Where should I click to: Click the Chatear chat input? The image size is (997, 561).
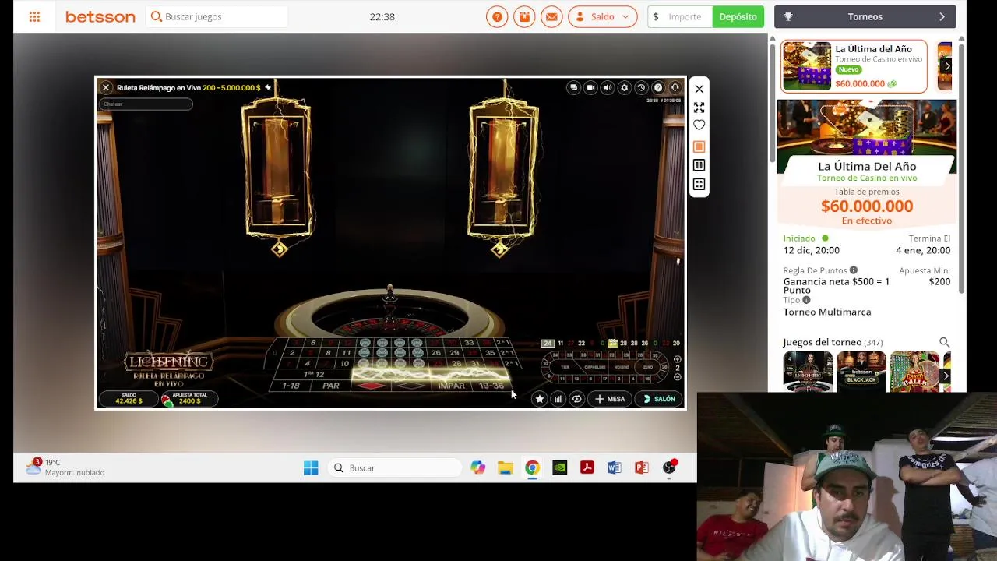point(146,104)
